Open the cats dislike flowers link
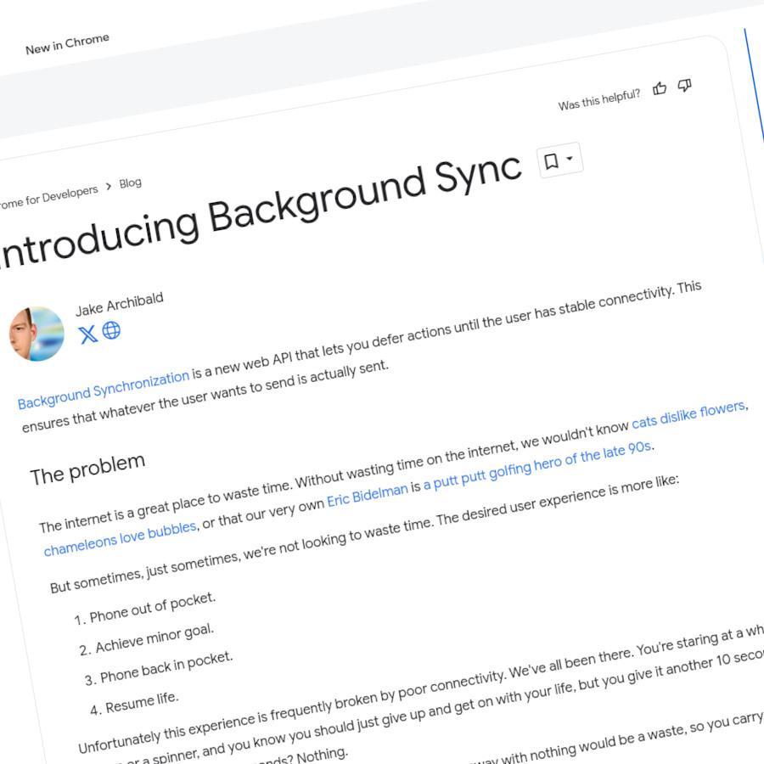This screenshot has width=764, height=764. 688,415
